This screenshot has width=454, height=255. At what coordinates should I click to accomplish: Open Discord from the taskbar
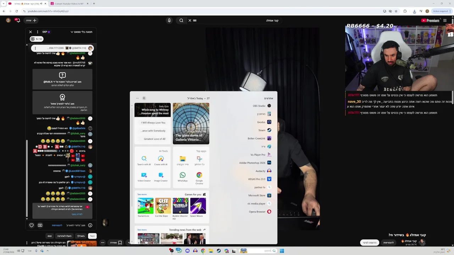click(x=187, y=251)
